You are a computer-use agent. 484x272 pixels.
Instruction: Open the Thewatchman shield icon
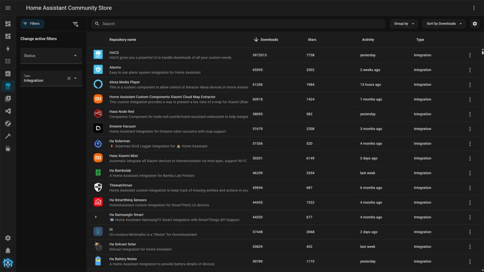pyautogui.click(x=98, y=187)
